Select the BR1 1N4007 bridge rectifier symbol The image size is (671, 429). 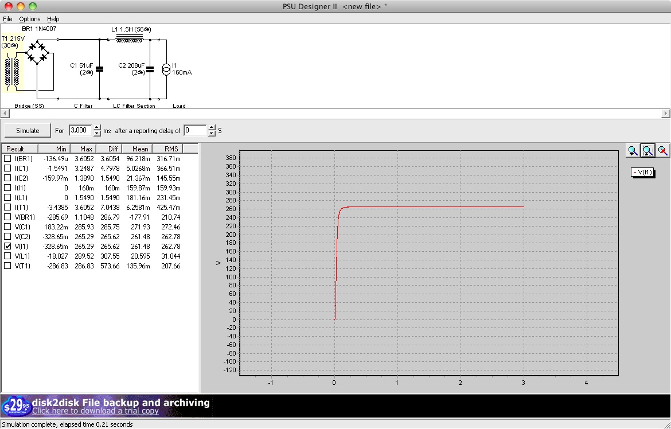[37, 53]
